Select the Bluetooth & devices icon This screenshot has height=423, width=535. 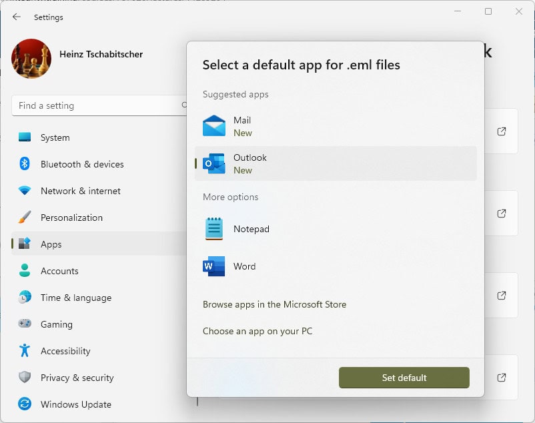(x=24, y=164)
